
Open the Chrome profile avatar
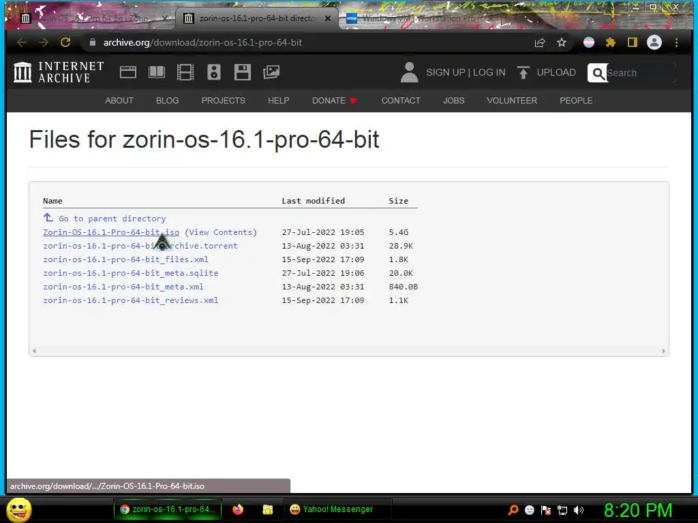654,42
